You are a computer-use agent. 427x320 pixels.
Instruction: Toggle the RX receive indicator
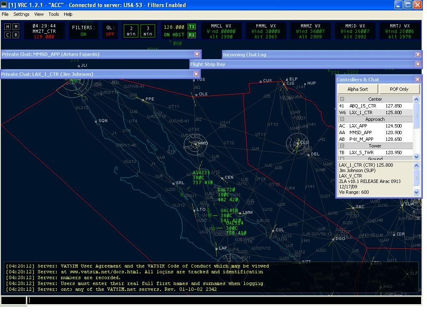click(192, 35)
